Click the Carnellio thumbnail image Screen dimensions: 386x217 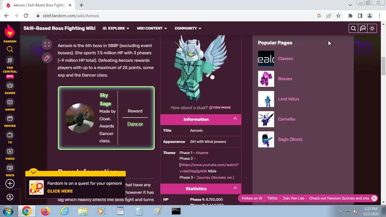266,119
